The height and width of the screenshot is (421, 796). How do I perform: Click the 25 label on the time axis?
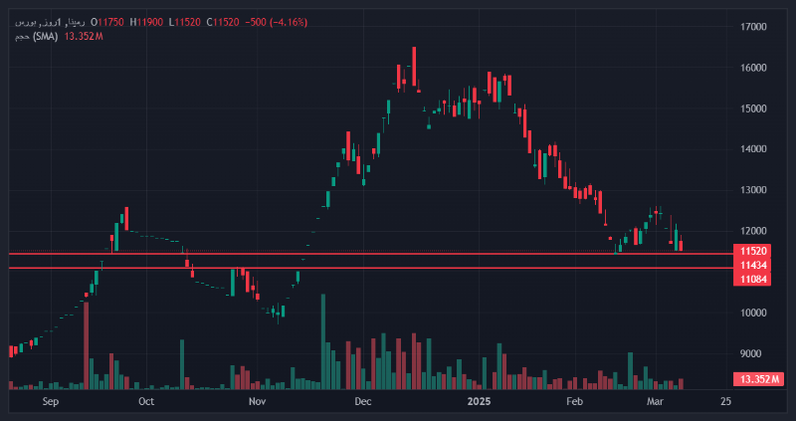[x=726, y=402]
